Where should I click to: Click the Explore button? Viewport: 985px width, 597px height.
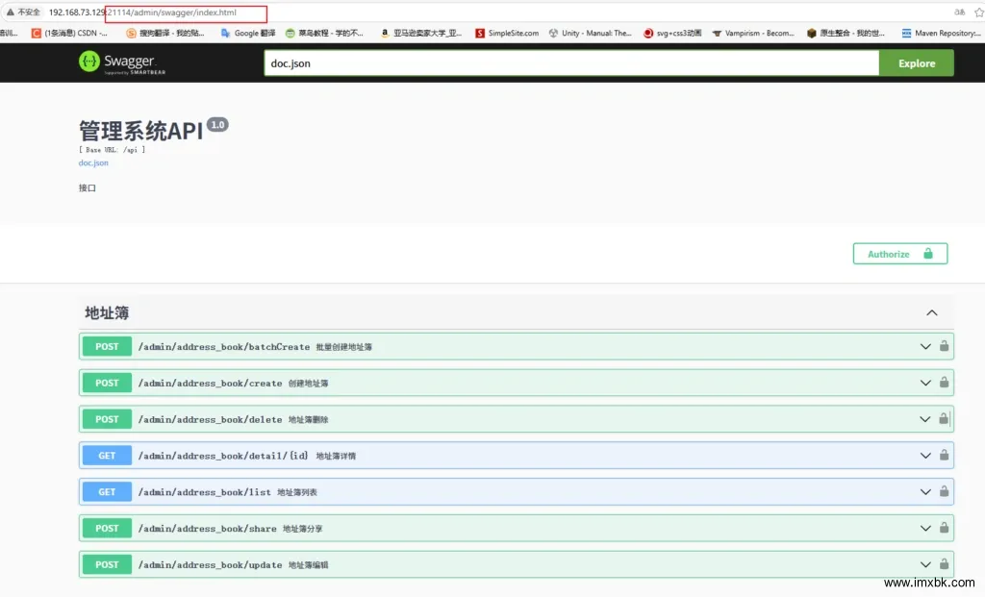click(916, 62)
